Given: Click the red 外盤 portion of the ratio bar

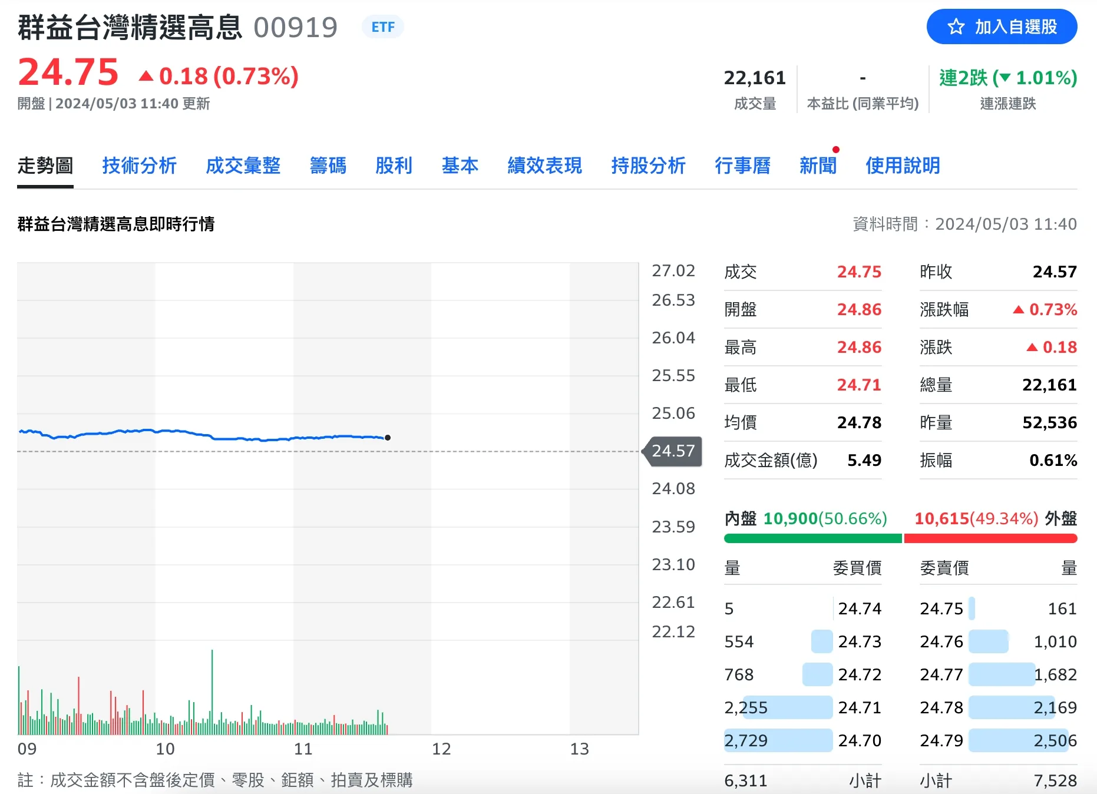Looking at the screenshot, I should (991, 538).
